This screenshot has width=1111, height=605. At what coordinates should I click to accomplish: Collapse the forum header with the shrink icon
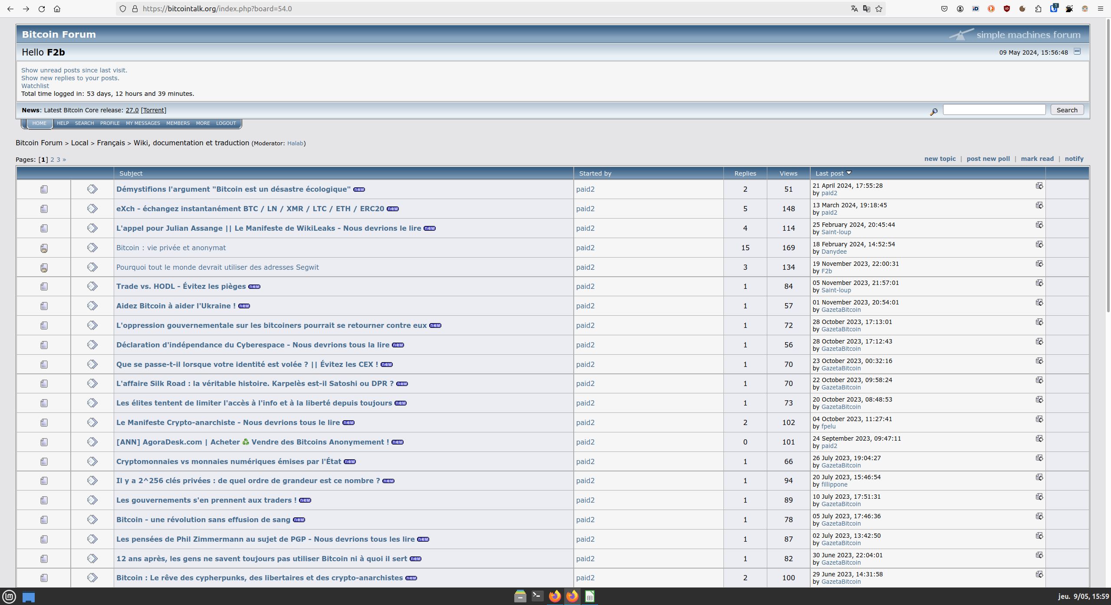point(1077,52)
